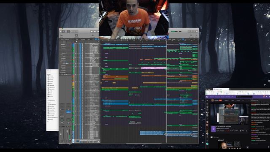Open the Clips tab on the Twitch channel
270x152 pixels.
[232, 100]
